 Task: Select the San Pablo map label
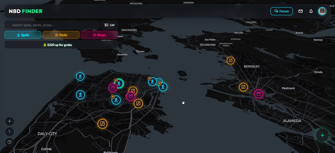coord(210,40)
